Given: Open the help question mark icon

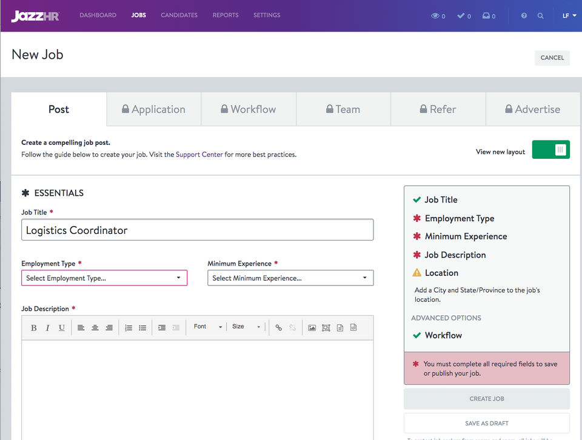Looking at the screenshot, I should pos(524,16).
